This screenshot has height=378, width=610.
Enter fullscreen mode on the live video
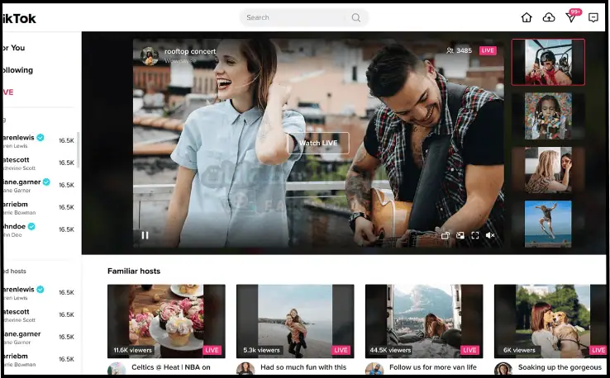(475, 235)
